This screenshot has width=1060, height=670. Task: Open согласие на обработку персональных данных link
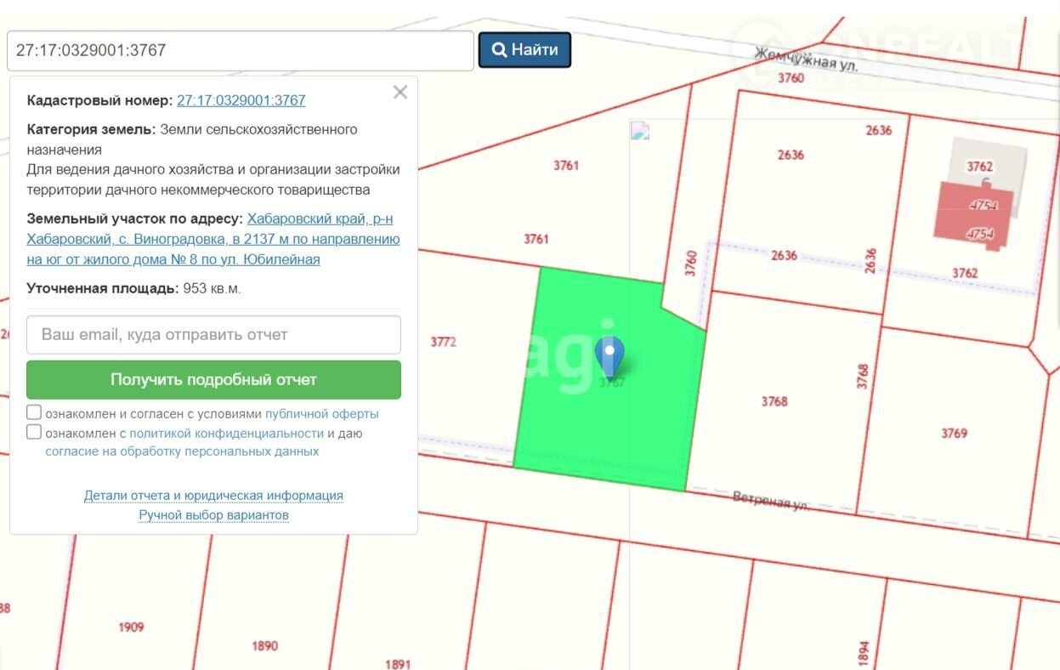coord(182,451)
